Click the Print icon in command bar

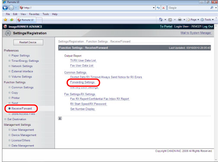180,19
